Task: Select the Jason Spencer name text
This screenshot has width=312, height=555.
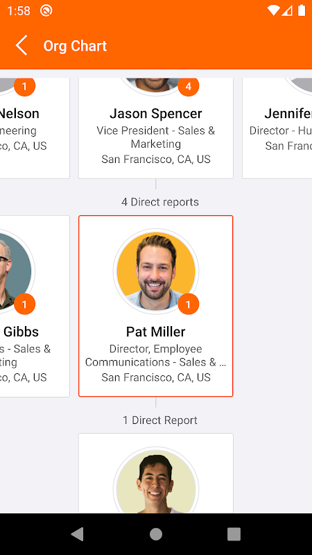Action: (x=155, y=114)
